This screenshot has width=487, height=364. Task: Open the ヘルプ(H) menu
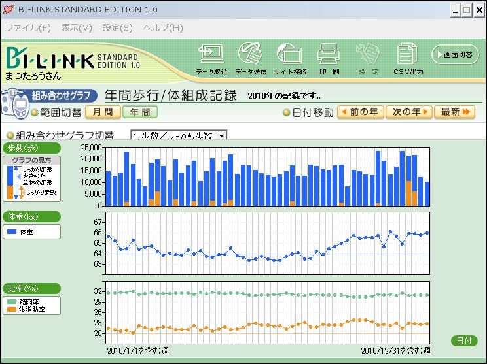pyautogui.click(x=163, y=28)
